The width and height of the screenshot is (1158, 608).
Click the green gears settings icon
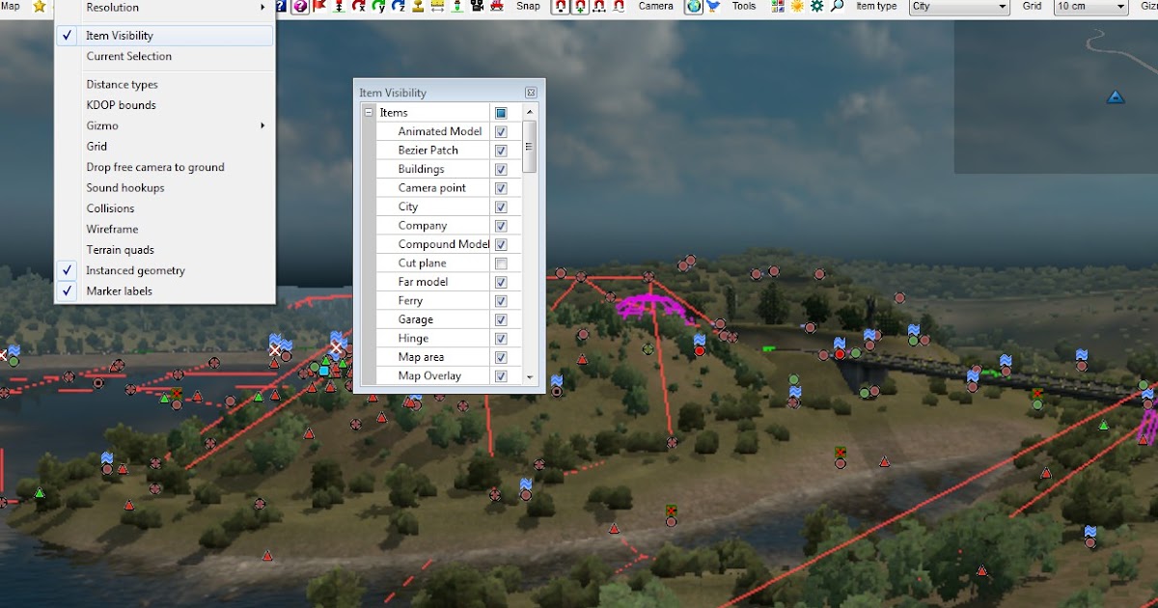click(817, 8)
